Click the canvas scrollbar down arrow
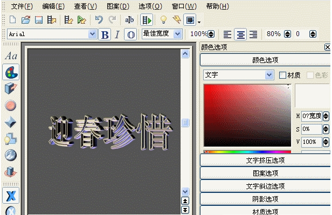 pos(185,191)
